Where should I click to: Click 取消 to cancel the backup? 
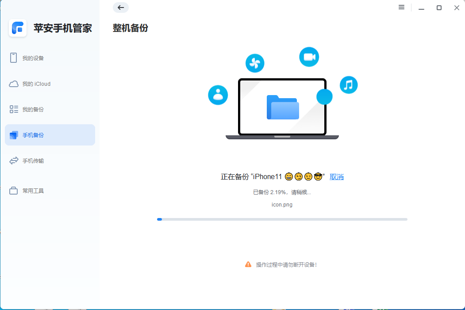tap(336, 176)
